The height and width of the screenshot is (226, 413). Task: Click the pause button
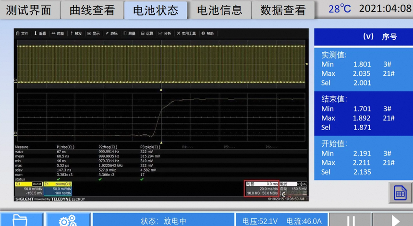click(x=350, y=220)
